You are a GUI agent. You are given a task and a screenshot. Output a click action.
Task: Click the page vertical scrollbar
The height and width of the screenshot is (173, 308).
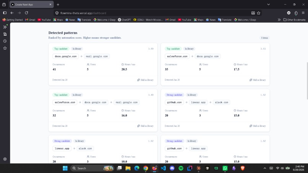coord(307,81)
